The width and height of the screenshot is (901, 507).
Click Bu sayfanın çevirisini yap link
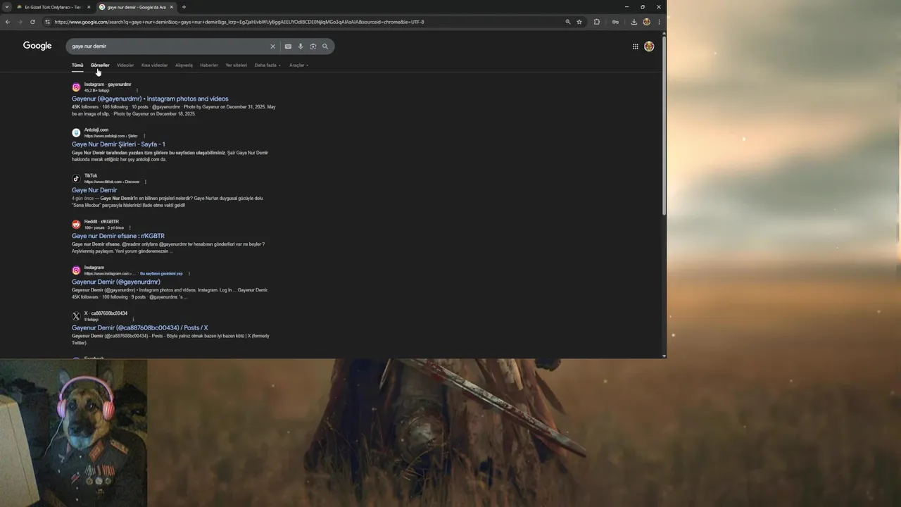point(161,273)
